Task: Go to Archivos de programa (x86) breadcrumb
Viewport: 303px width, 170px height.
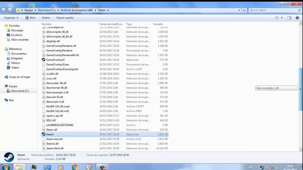Action: pos(77,10)
